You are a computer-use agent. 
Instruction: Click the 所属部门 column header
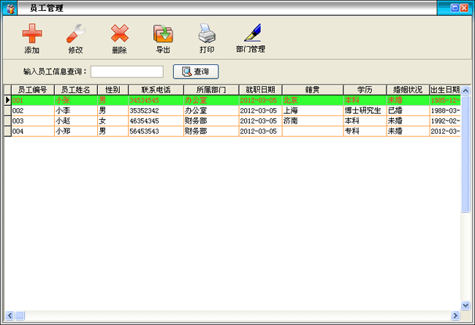tap(210, 90)
